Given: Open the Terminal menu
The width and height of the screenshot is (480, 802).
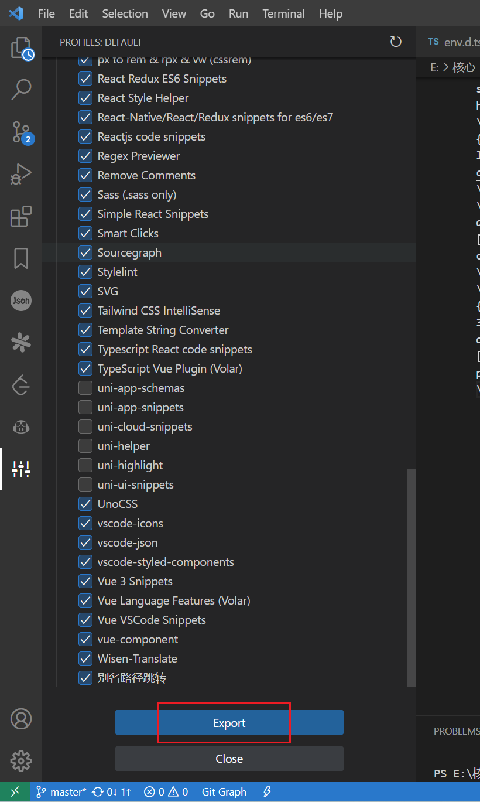Looking at the screenshot, I should pyautogui.click(x=283, y=13).
